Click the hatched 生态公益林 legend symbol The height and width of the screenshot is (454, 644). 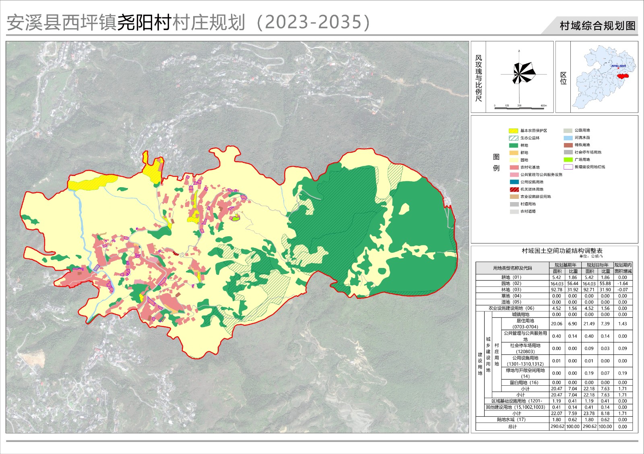click(514, 138)
